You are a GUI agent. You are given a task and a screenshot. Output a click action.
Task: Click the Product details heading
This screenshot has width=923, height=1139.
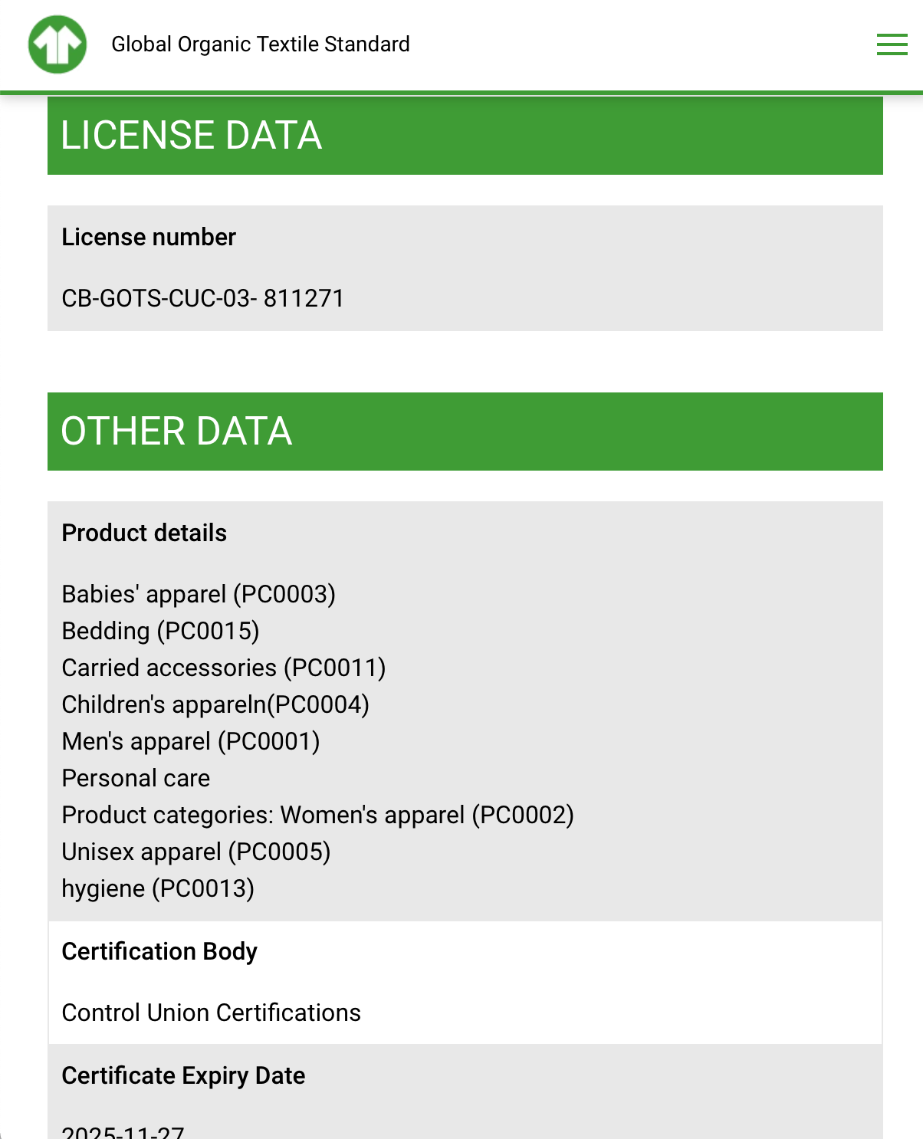[144, 533]
